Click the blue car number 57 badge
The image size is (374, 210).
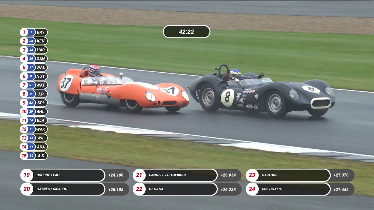31,147
